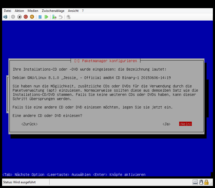
Task: Click the keyboard icon in the status bar
Action: (x=195, y=182)
